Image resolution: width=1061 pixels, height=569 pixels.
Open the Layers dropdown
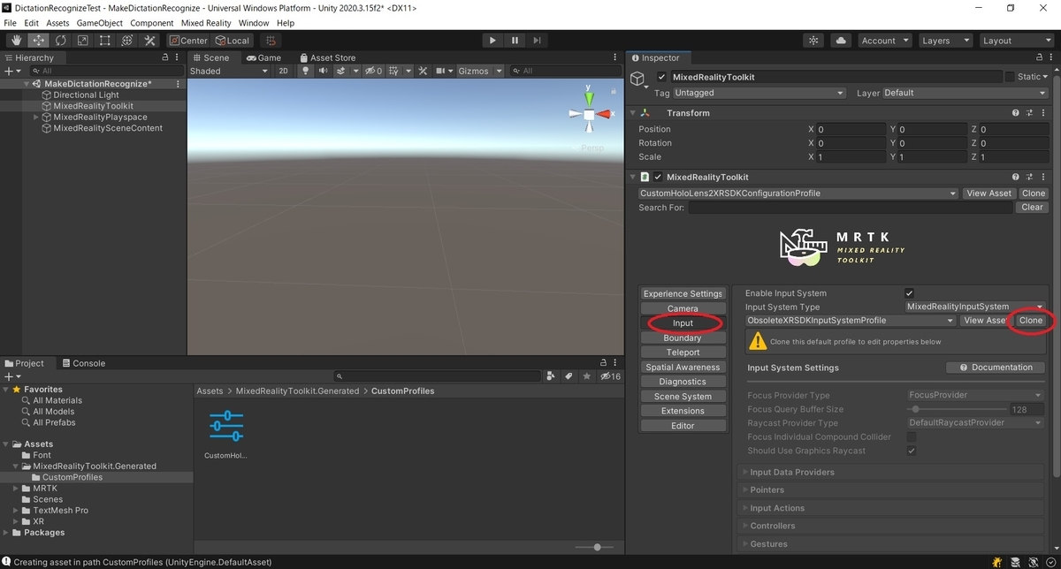(943, 41)
